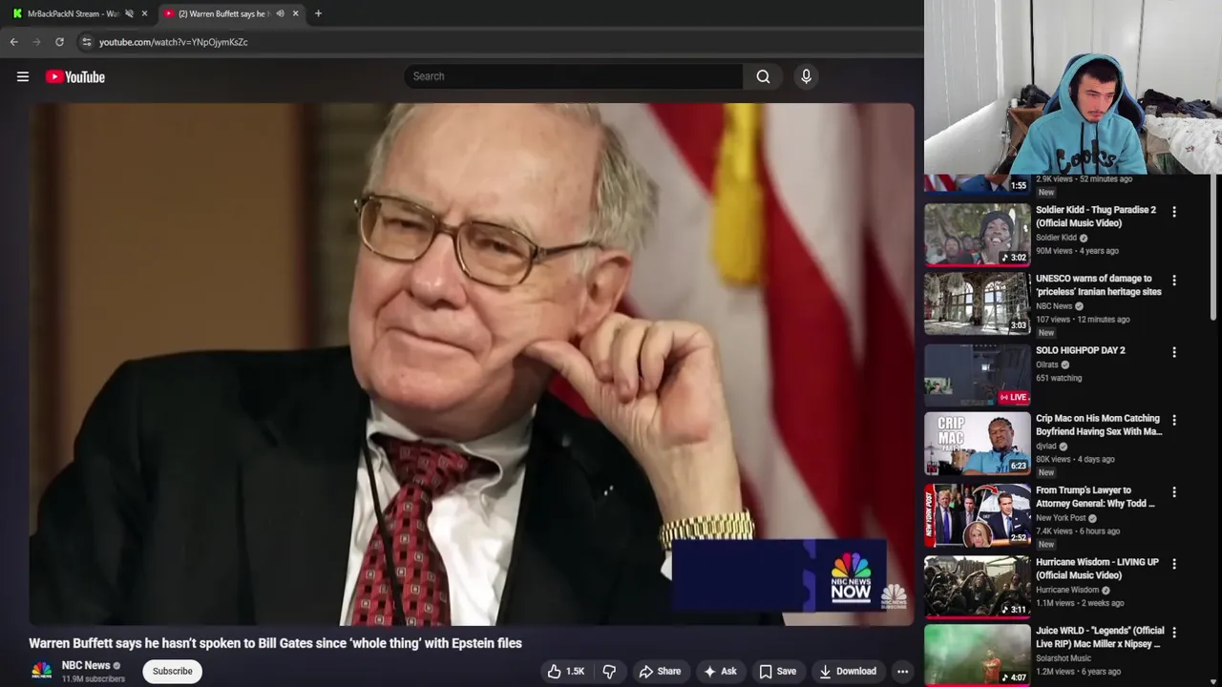
Task: Download the video
Action: 848,671
